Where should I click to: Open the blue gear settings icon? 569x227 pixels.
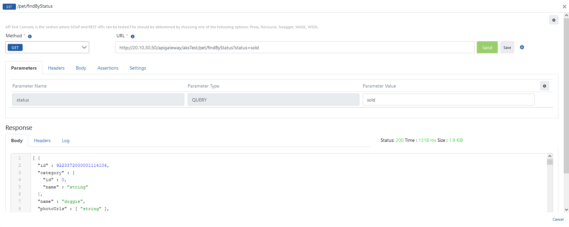[522, 47]
